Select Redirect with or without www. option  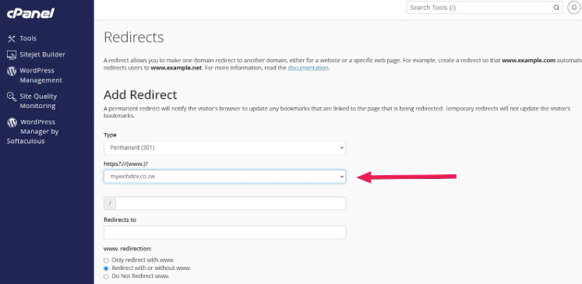[106, 268]
